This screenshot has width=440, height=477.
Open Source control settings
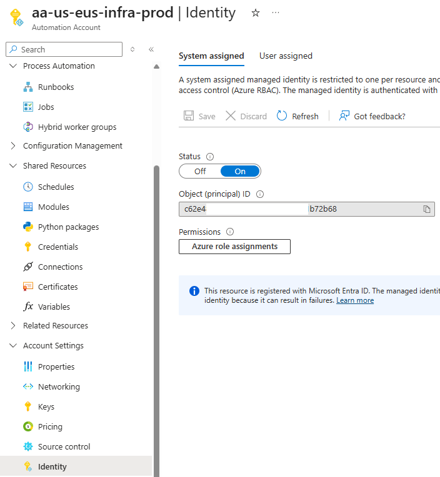tap(64, 446)
